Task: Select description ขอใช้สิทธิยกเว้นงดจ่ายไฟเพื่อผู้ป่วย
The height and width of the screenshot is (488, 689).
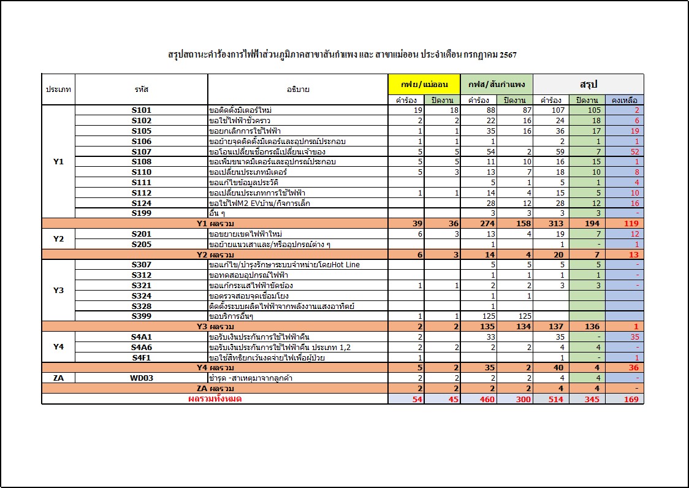Action: pos(267,357)
